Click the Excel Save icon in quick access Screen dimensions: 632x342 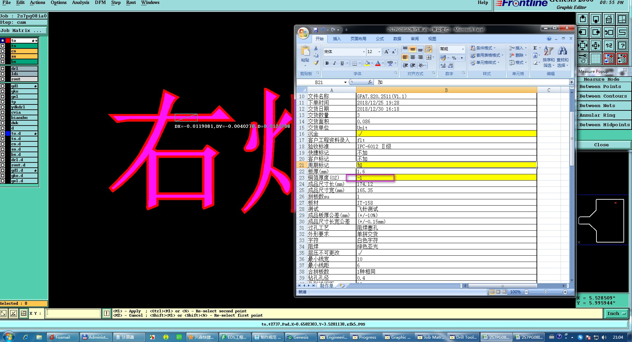point(316,30)
